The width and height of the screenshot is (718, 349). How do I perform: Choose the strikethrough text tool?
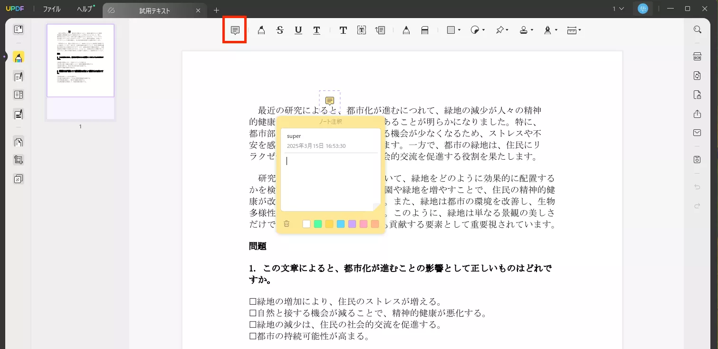point(280,30)
